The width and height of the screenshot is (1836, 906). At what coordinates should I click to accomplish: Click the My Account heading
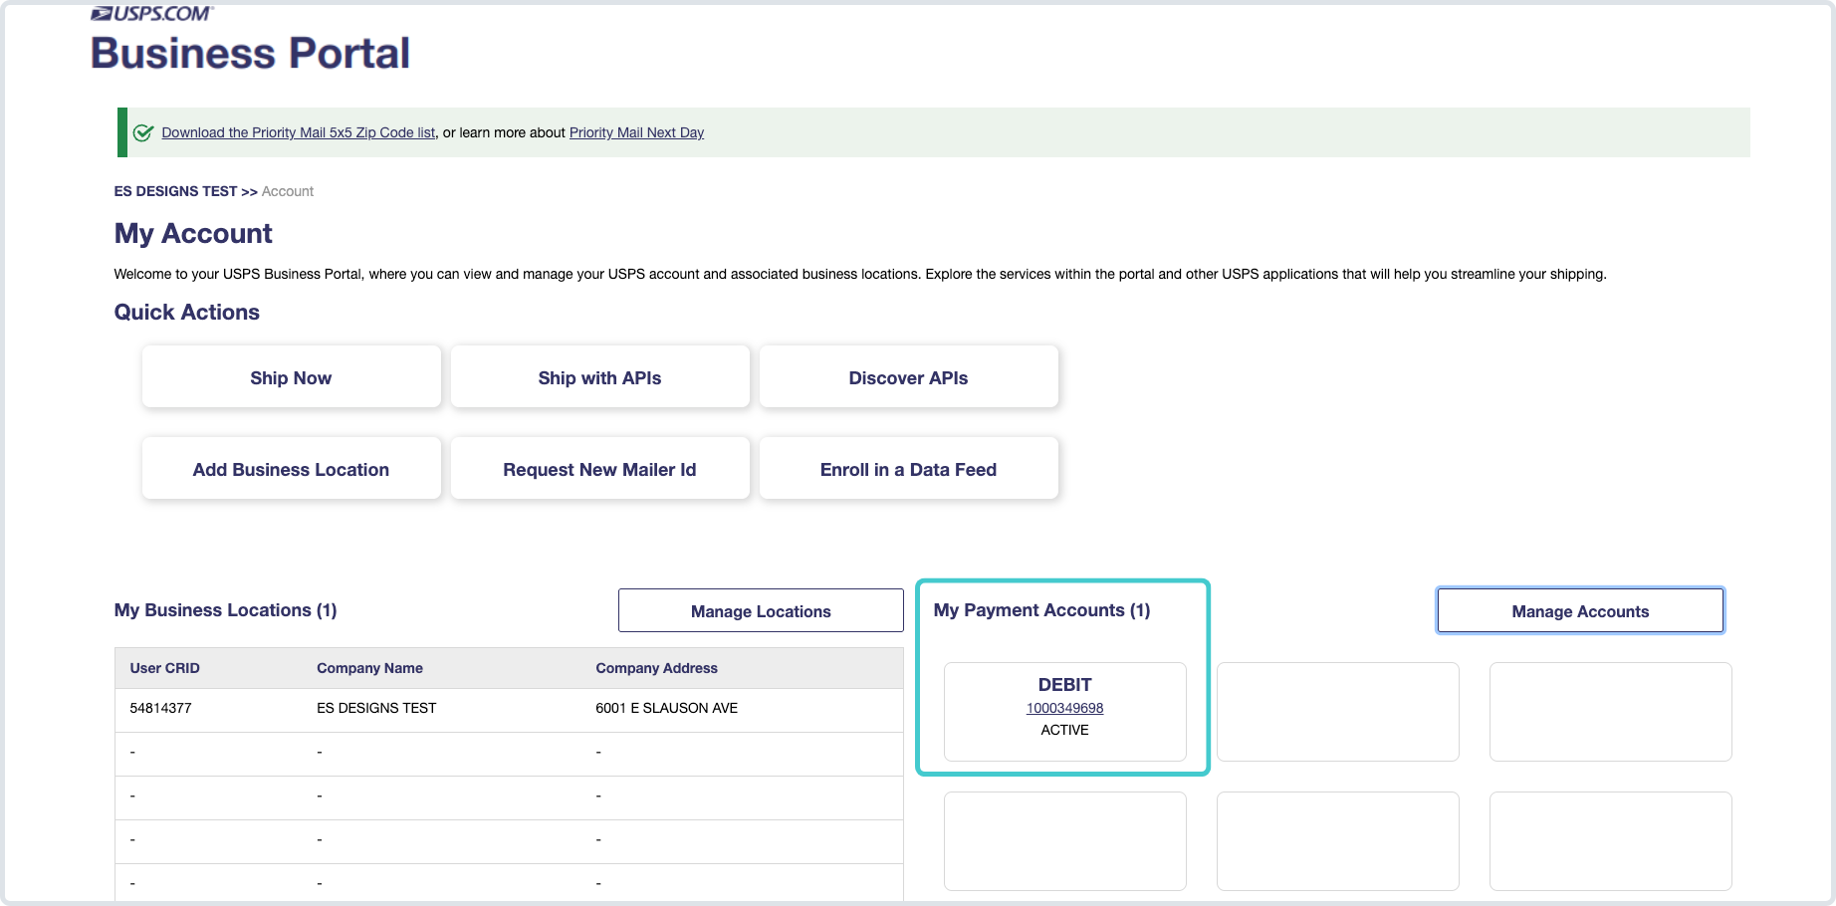pyautogui.click(x=193, y=233)
